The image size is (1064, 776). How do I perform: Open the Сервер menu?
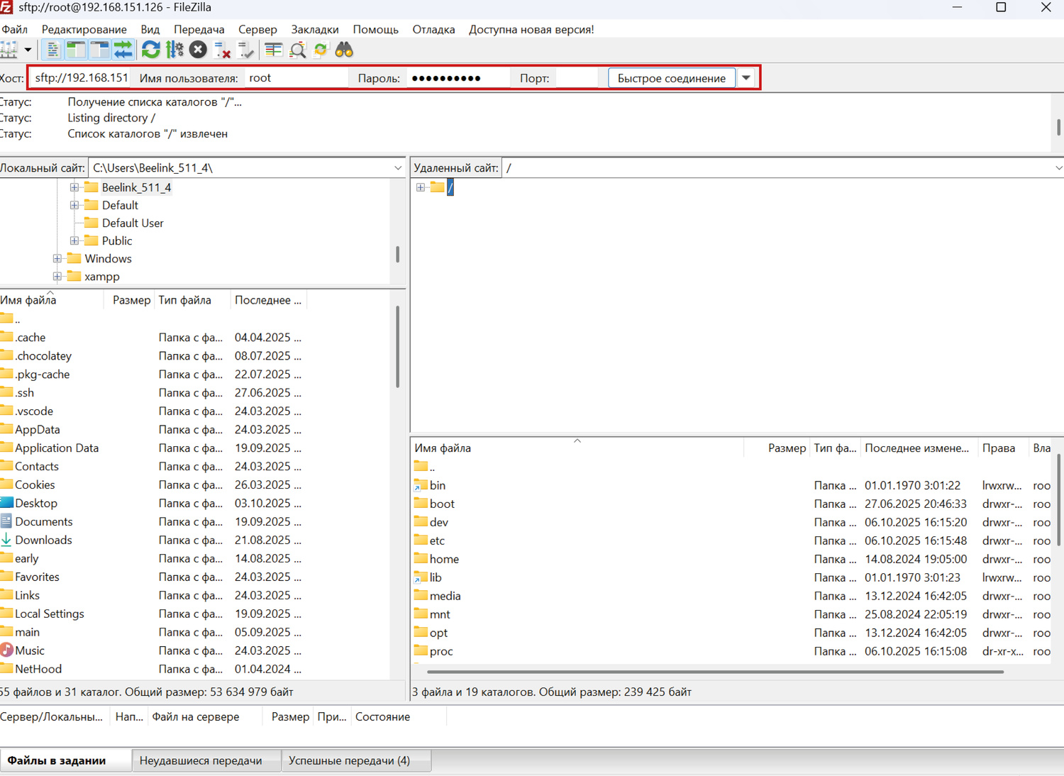[257, 29]
